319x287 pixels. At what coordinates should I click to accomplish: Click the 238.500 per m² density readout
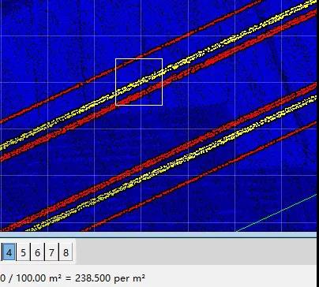point(110,278)
